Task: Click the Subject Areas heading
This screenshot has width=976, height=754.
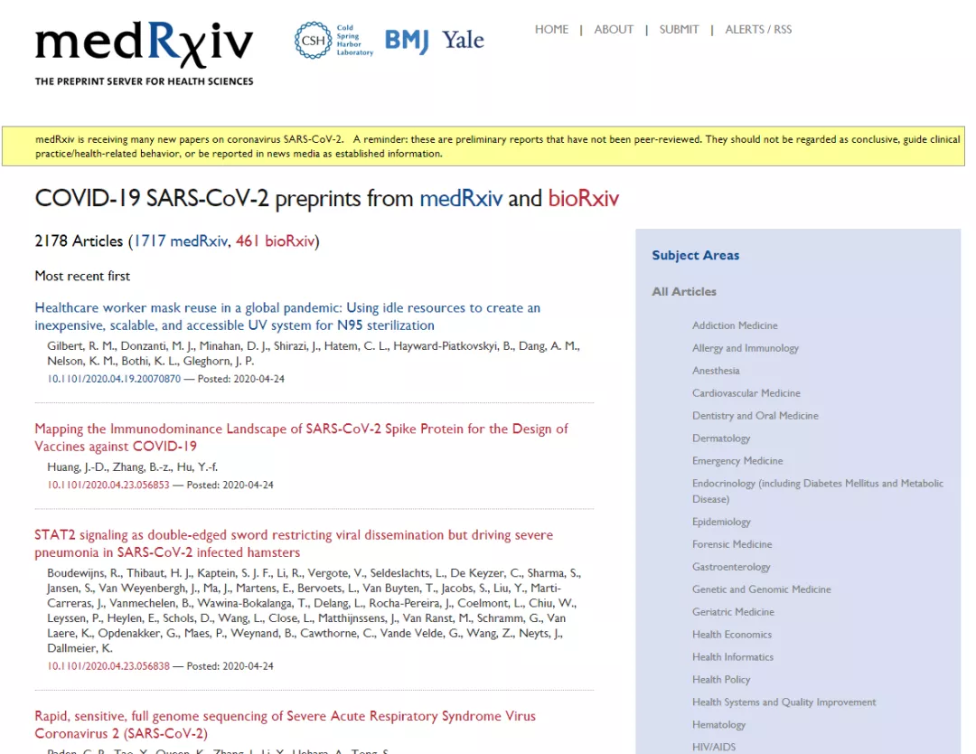Action: point(695,255)
